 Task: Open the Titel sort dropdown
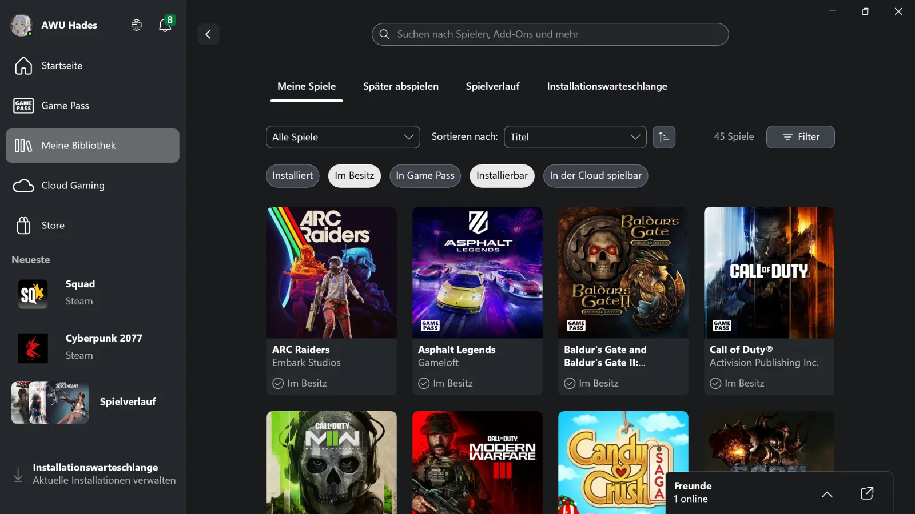[x=575, y=137]
